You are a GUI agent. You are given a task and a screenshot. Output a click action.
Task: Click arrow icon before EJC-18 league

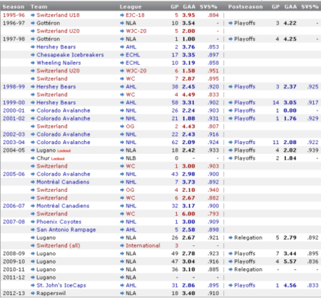point(122,15)
